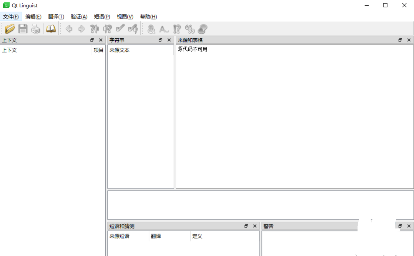Jump to previous unfinished item icon
414x256 pixels.
[94, 29]
